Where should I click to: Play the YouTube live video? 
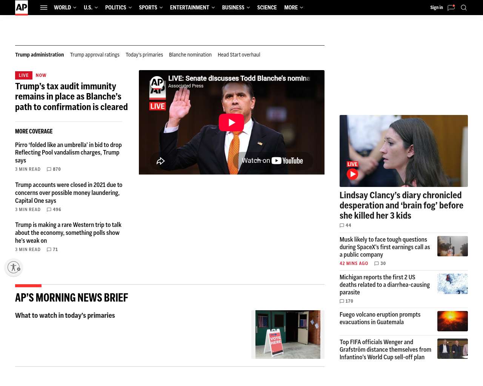click(x=231, y=123)
